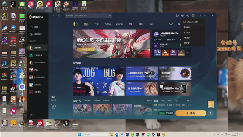Collapse the WeGame sidebar with the bottom arrow
Image resolution: width=243 pixels, height=137 pixels.
(31, 115)
